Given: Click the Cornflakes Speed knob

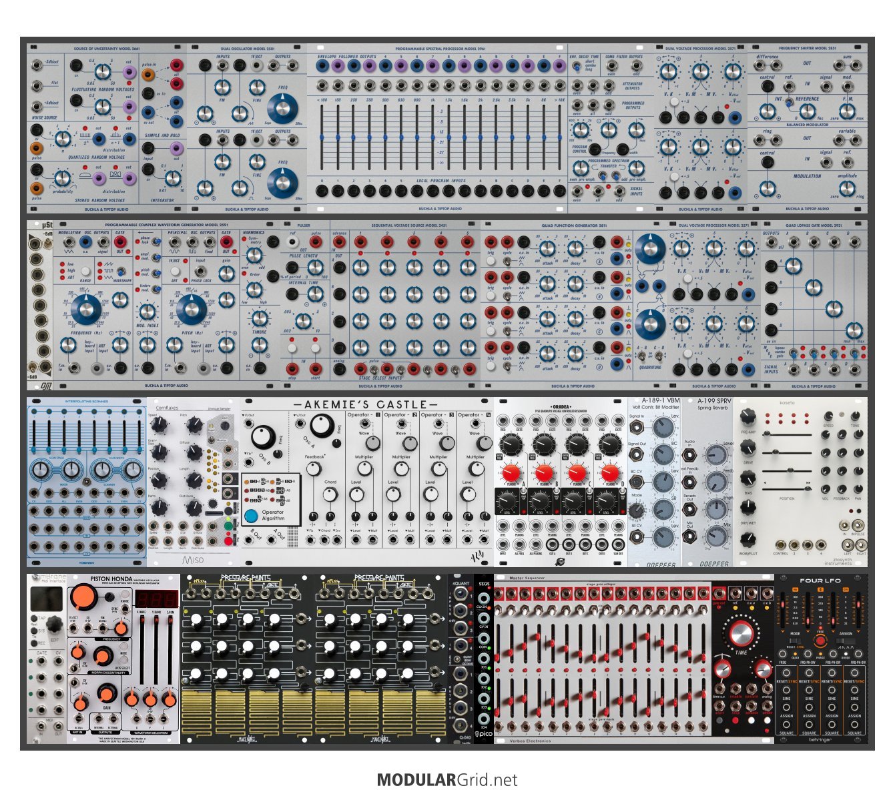Looking at the screenshot, I should 160,425.
